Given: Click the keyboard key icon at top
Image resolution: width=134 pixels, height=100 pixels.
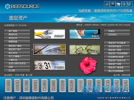Looking at the screenshot, I should tap(118, 4).
